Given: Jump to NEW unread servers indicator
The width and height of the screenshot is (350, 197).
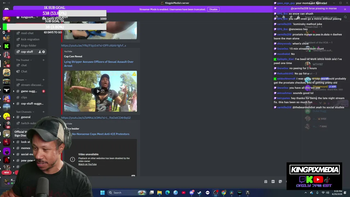Looking at the screenshot, I should coord(7,173).
